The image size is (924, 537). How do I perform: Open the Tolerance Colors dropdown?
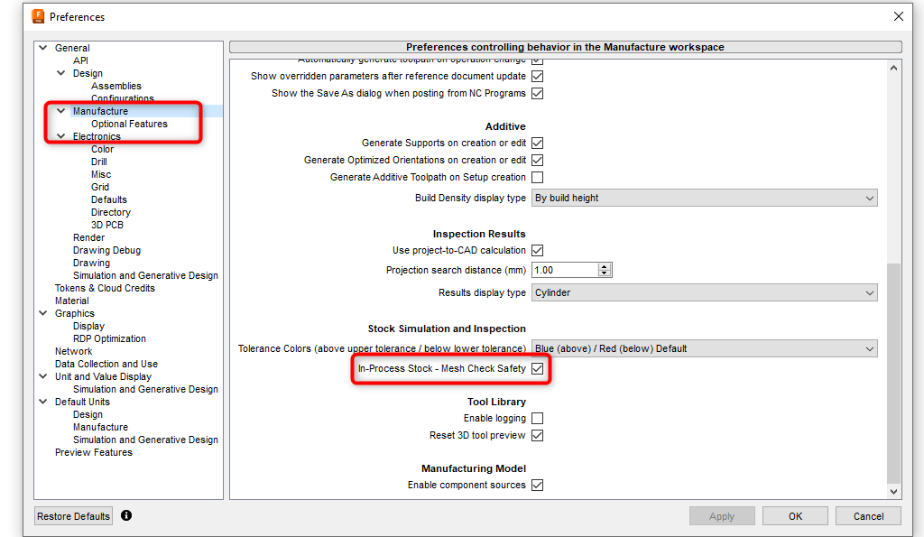click(704, 347)
